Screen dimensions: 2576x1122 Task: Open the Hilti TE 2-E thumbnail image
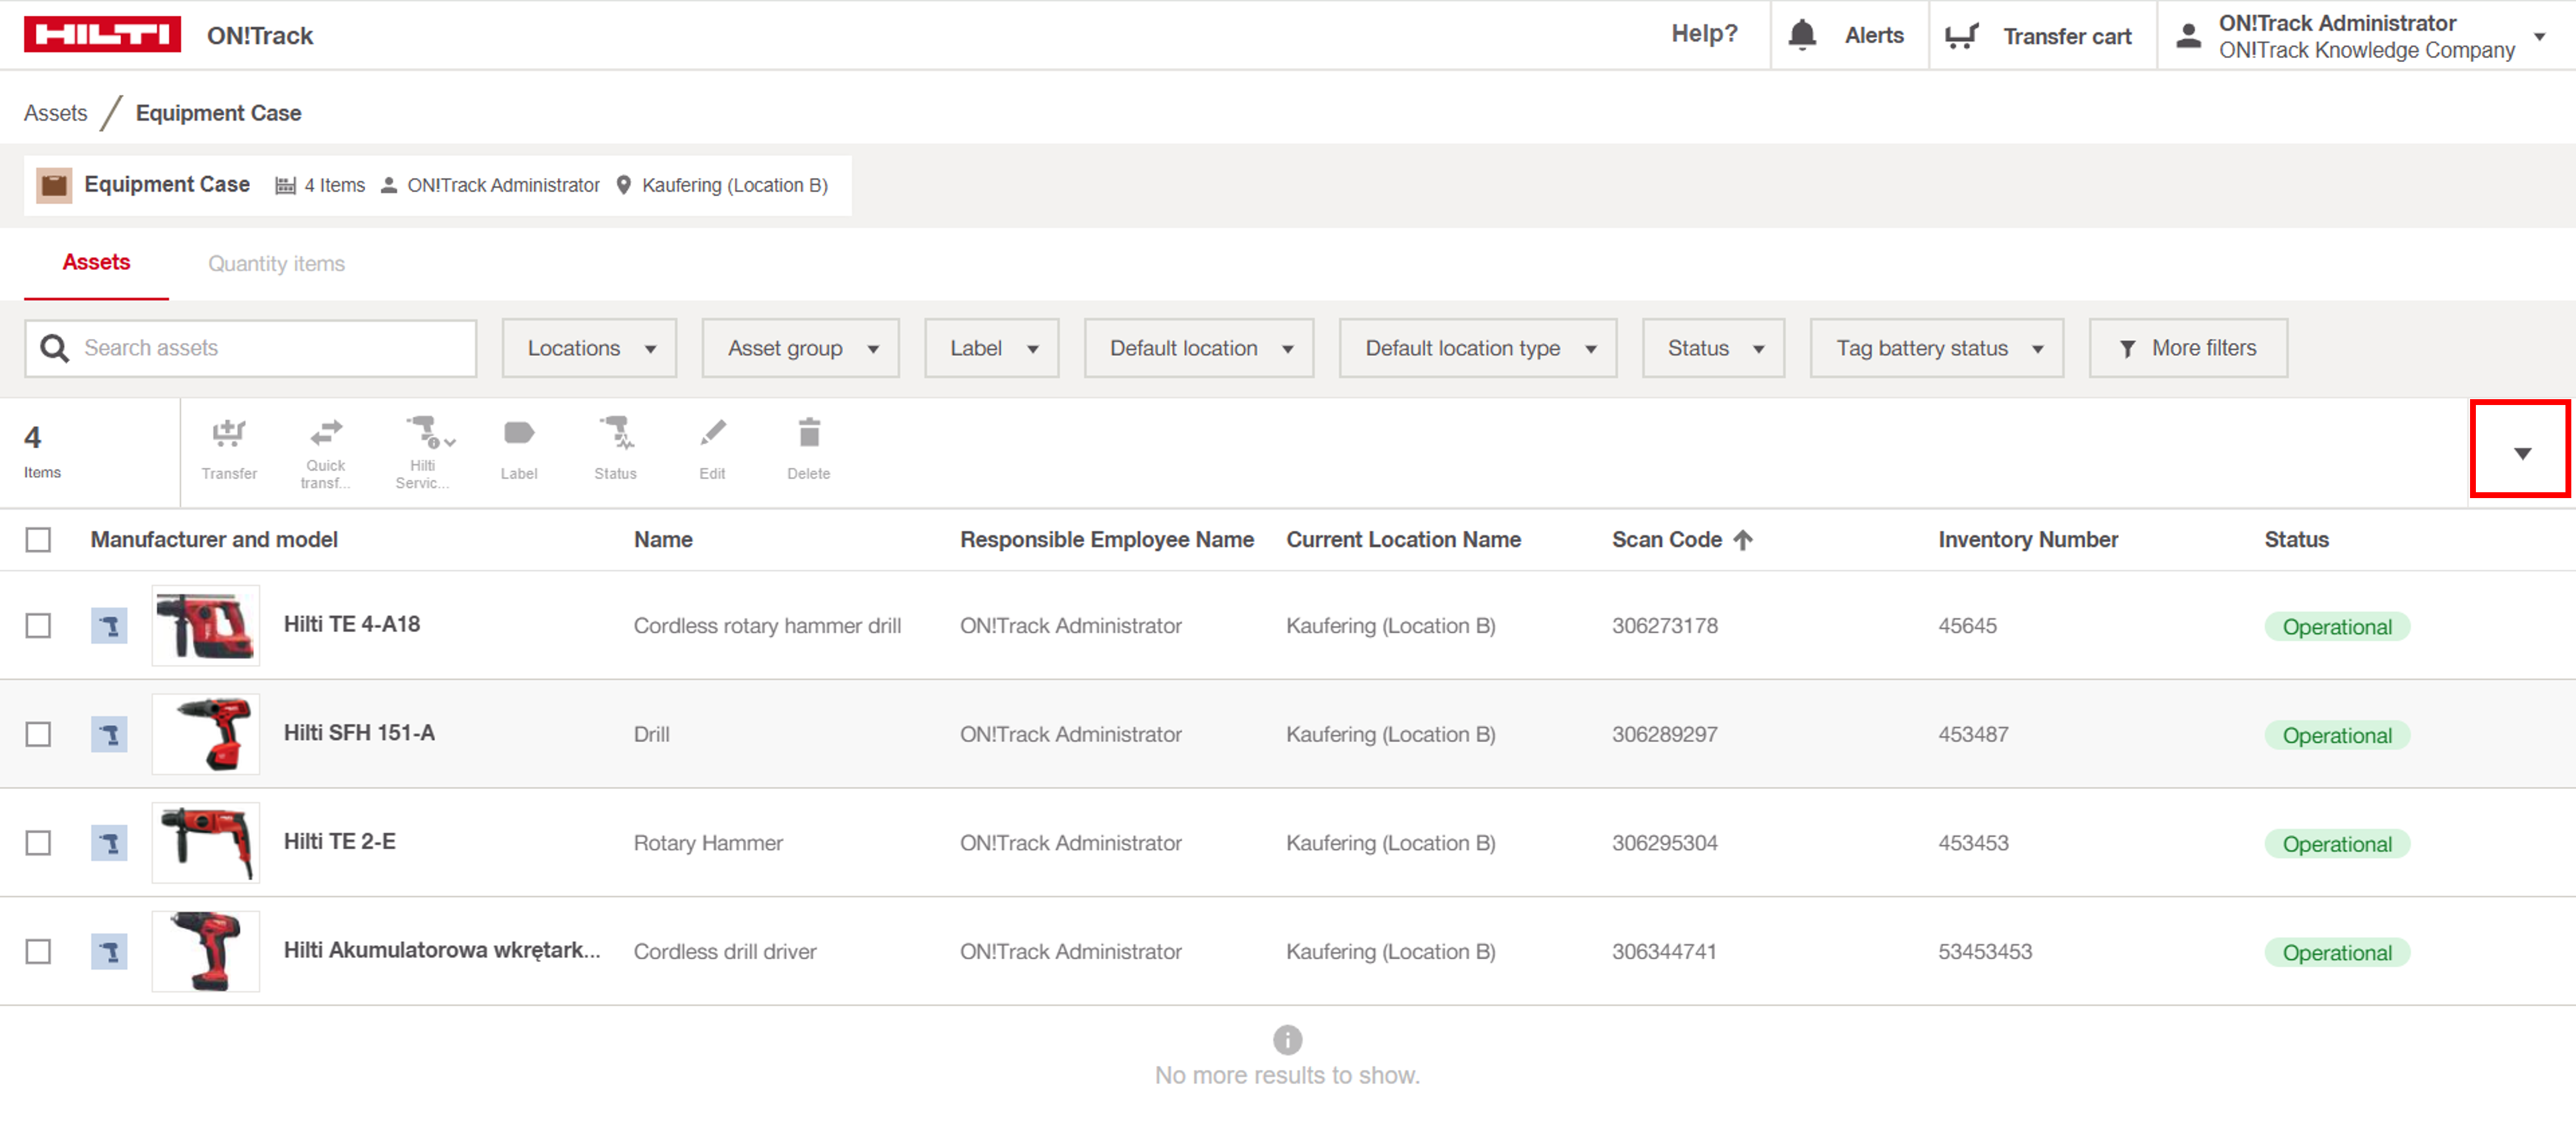tap(206, 843)
